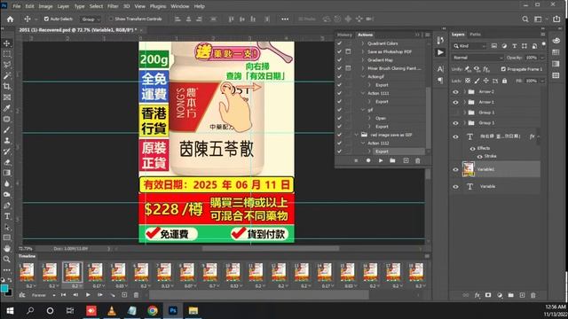Play the frame animation in Timeline
Viewport: 568px width, 319px height.
[x=88, y=295]
